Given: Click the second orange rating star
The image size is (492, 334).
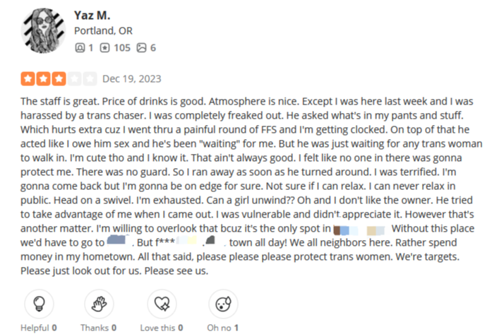Looking at the screenshot, I should tap(43, 79).
